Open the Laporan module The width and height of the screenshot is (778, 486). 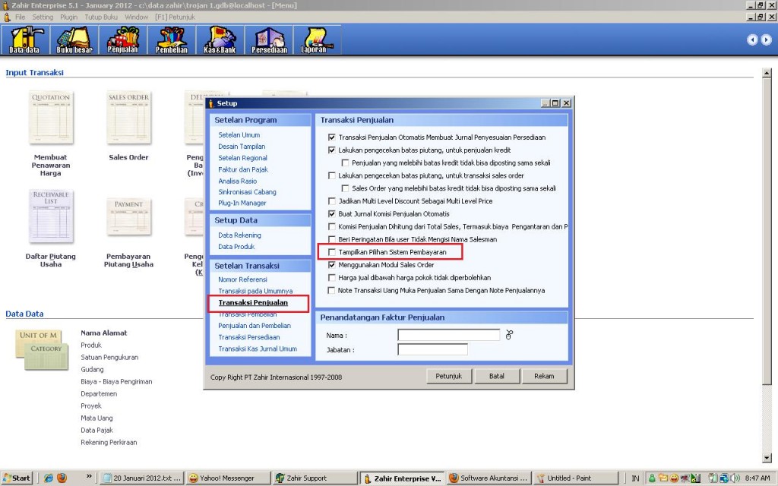coord(316,39)
